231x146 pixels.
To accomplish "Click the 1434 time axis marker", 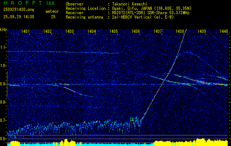I will 92,31.
